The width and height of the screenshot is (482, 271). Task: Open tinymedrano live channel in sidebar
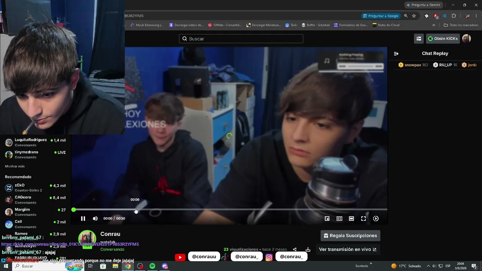pyautogui.click(x=35, y=154)
